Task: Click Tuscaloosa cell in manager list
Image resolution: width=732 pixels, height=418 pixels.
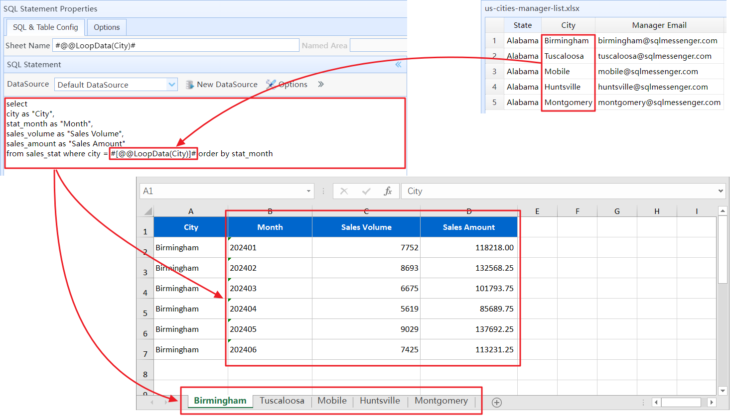Action: pos(568,56)
